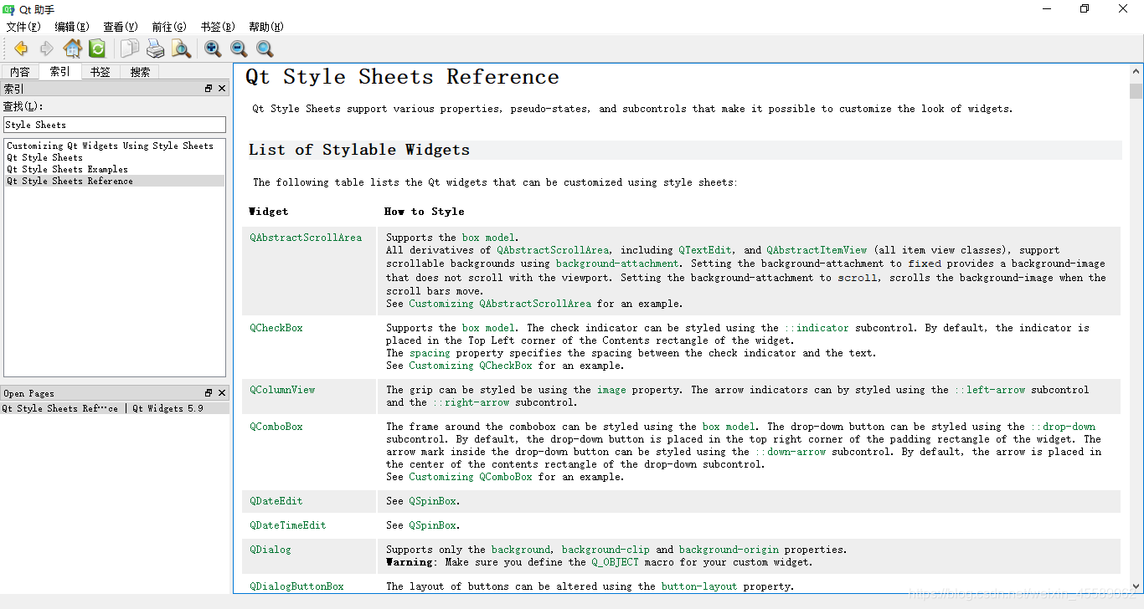Undock the 索引 panel with its float icon
The width and height of the screenshot is (1144, 609).
(208, 88)
